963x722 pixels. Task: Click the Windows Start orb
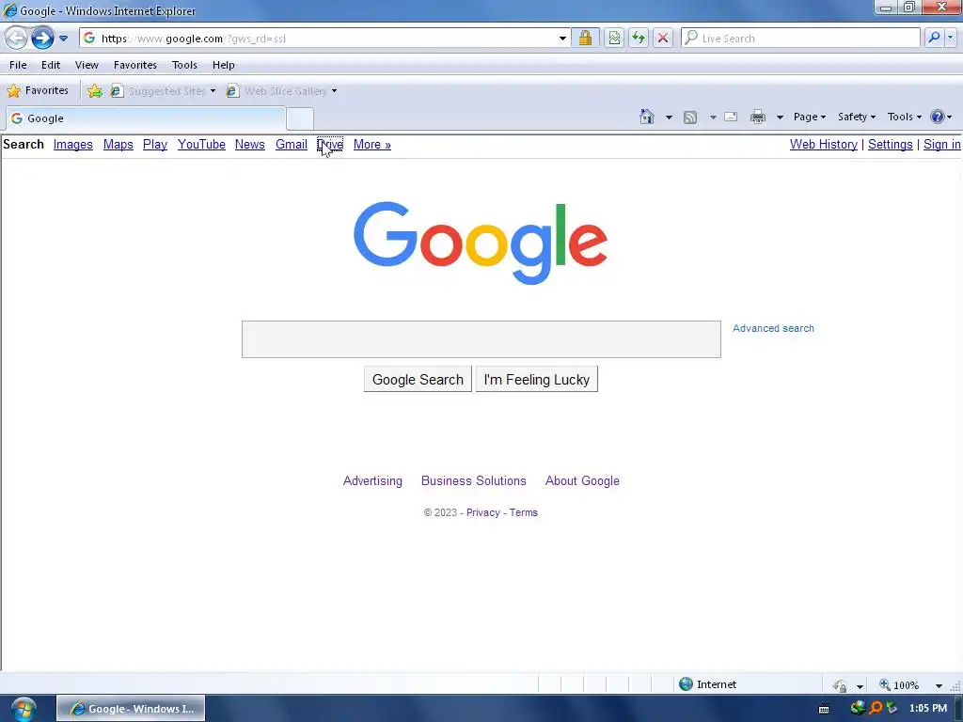(x=24, y=709)
